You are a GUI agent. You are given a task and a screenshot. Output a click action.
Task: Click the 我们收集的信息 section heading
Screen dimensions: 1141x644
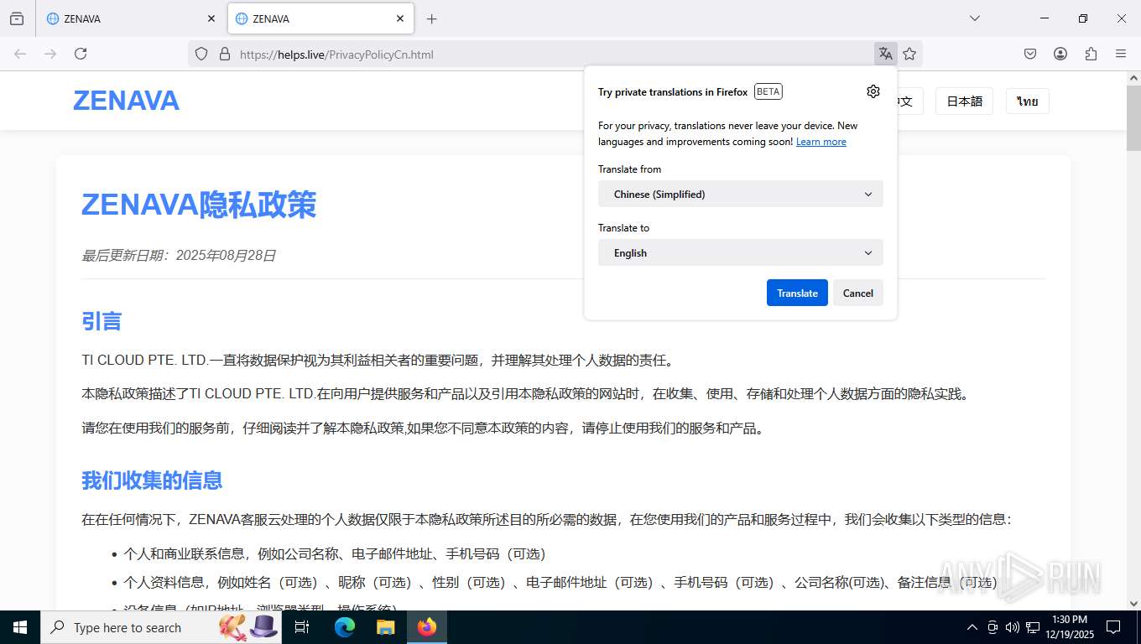(x=152, y=480)
